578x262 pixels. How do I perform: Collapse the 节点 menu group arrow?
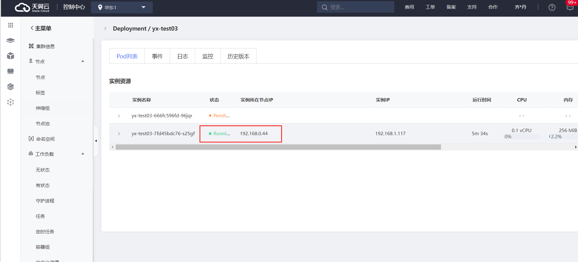tap(83, 61)
